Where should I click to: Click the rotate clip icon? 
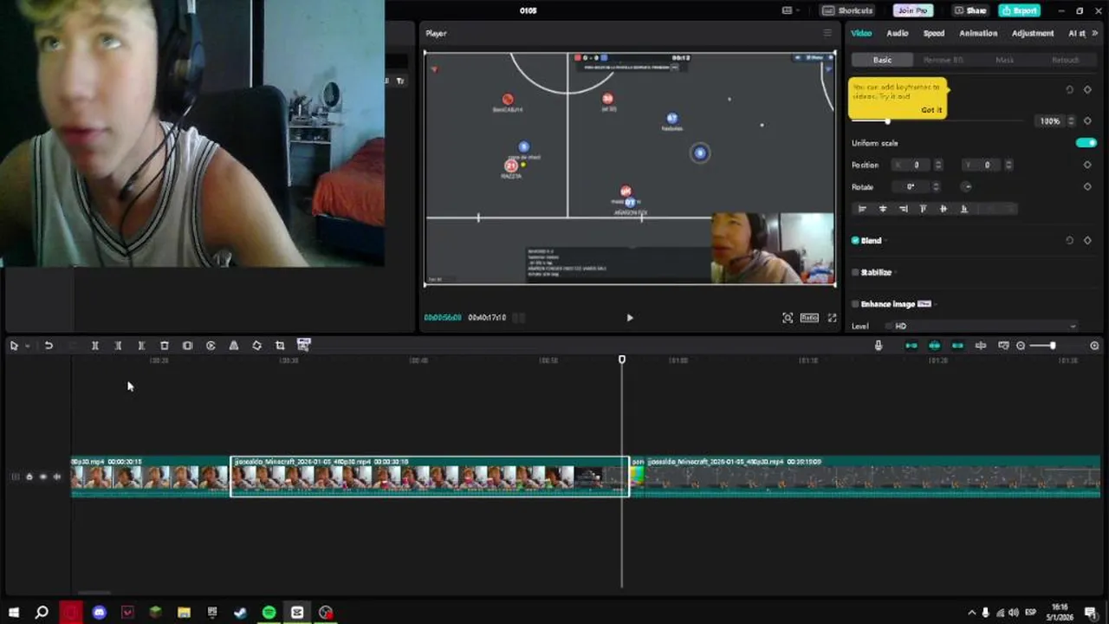[256, 346]
